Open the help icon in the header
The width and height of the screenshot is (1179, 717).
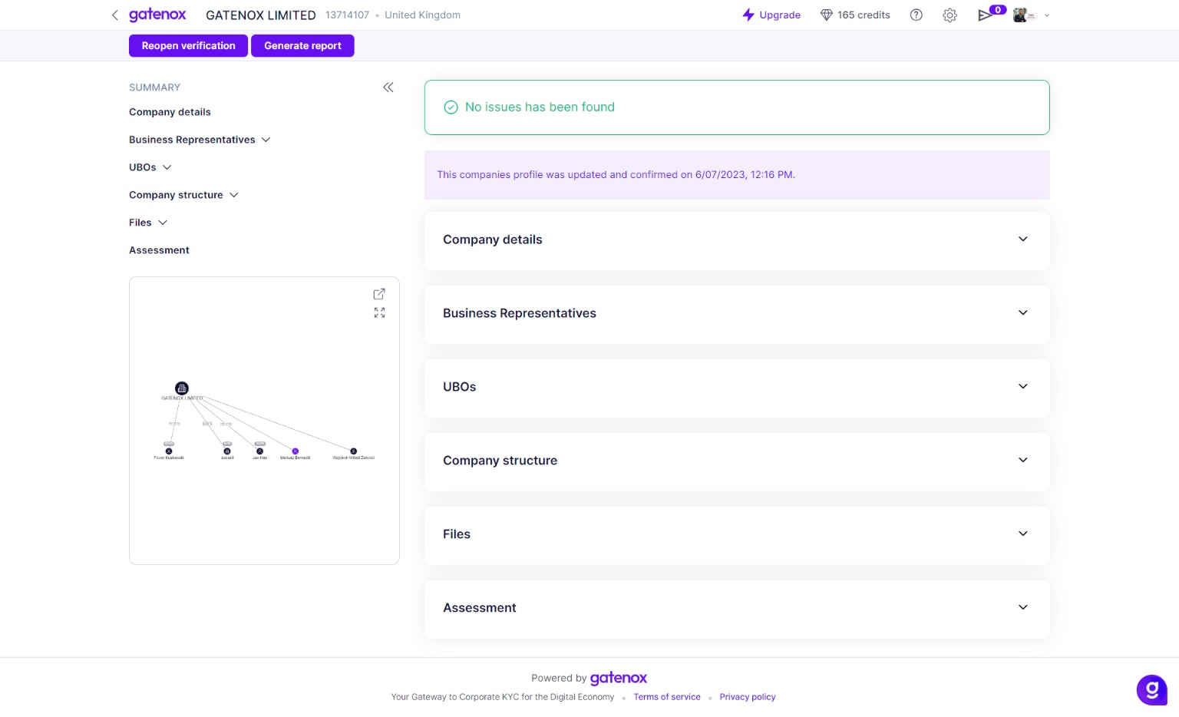916,15
